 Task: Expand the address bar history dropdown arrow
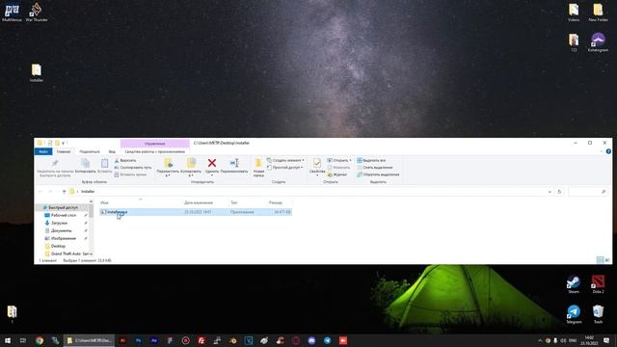[x=550, y=192]
